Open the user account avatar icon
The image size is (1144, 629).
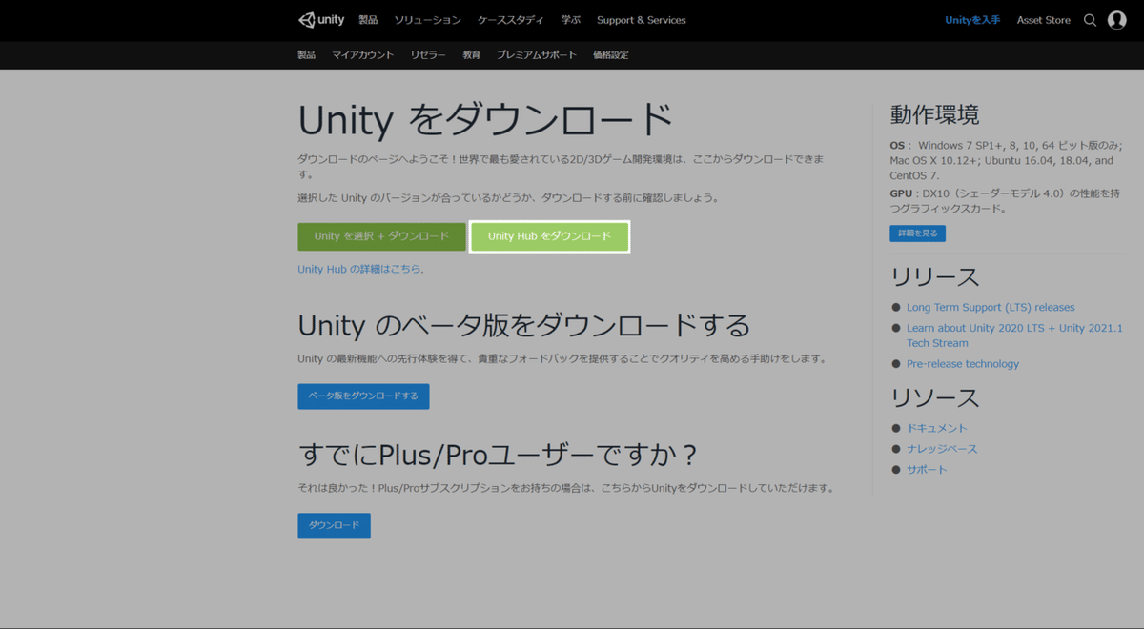[x=1116, y=19]
